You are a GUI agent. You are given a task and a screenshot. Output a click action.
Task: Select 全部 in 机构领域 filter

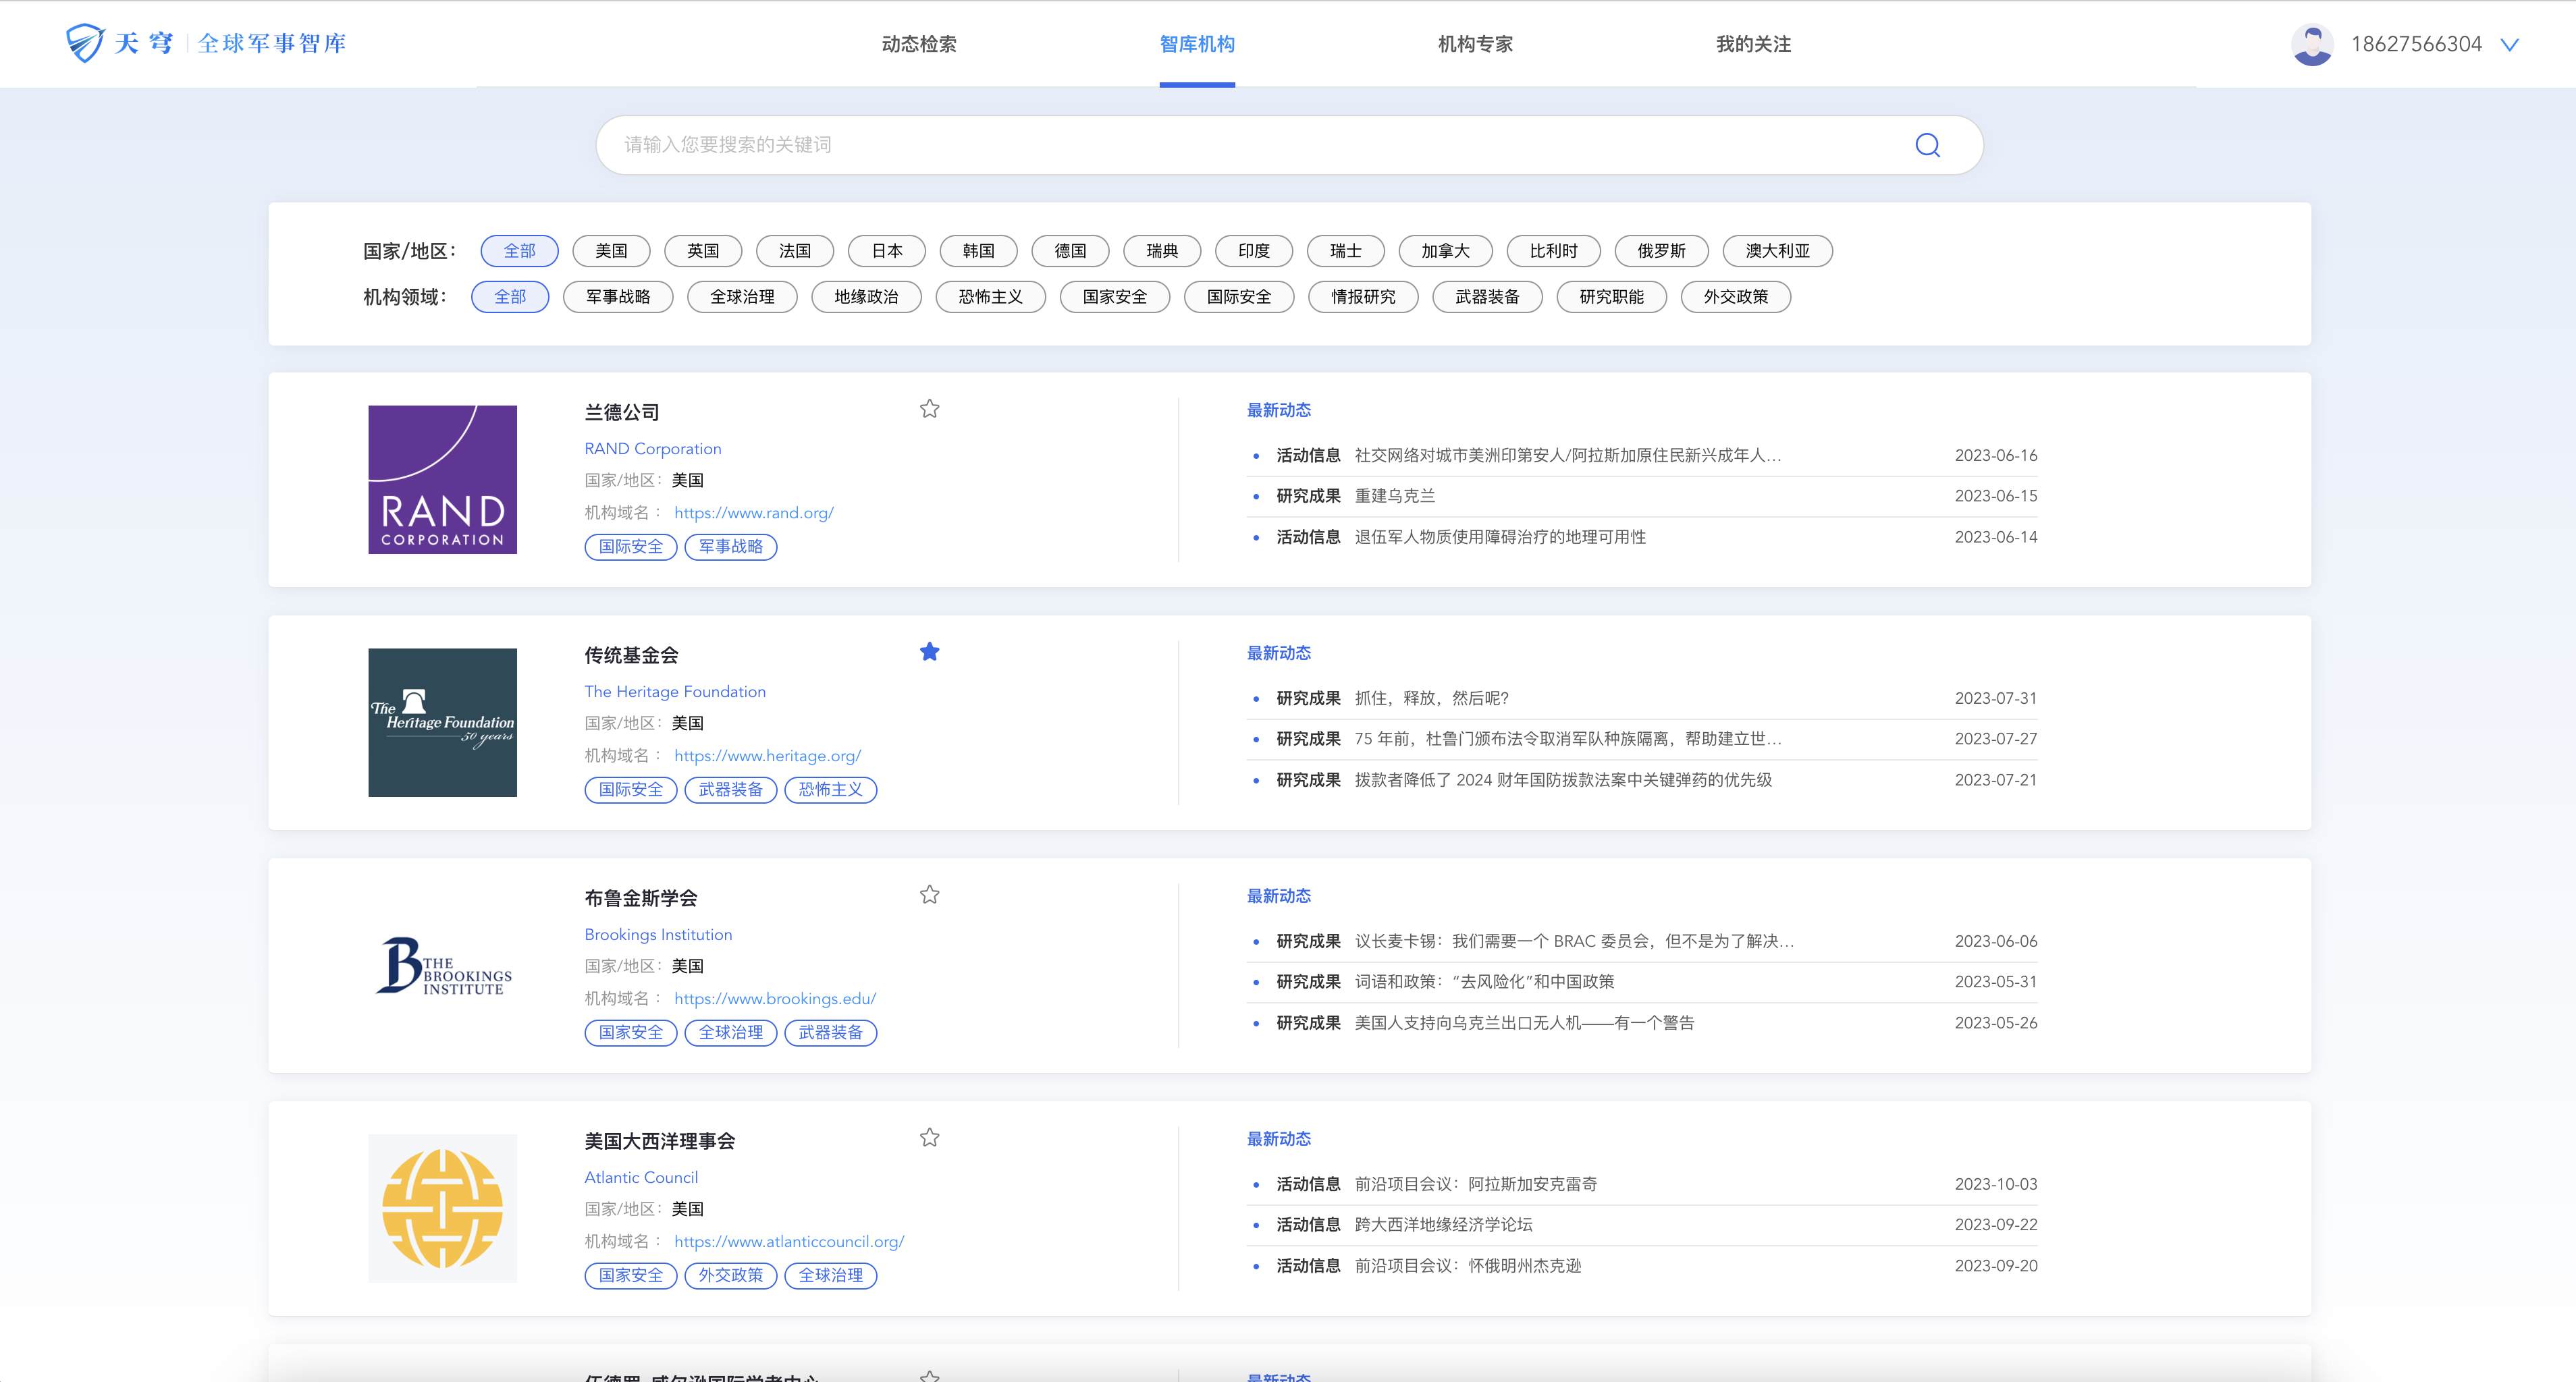510,297
